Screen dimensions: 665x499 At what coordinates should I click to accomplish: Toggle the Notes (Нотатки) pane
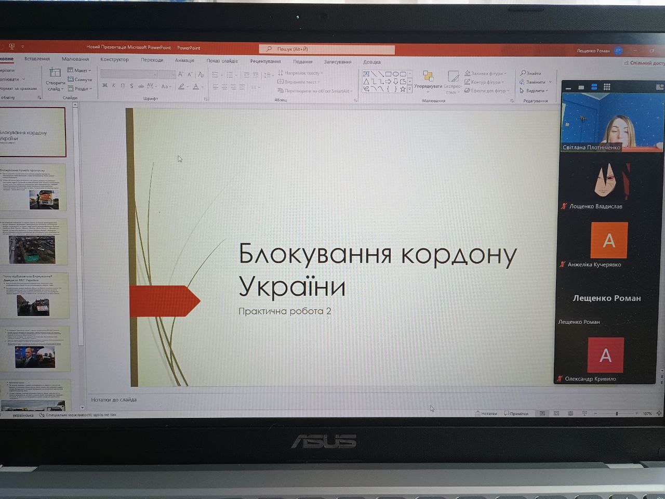coord(486,413)
